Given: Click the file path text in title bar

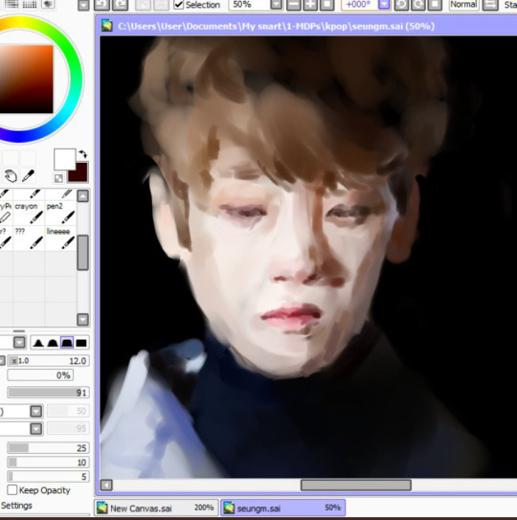Looking at the screenshot, I should (x=276, y=26).
